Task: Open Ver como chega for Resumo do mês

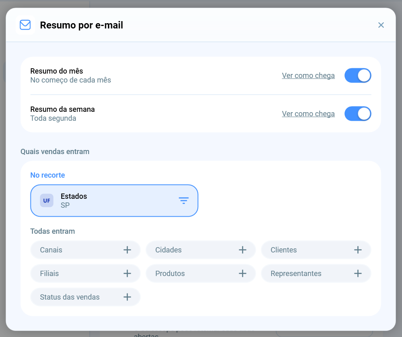Action: [308, 76]
